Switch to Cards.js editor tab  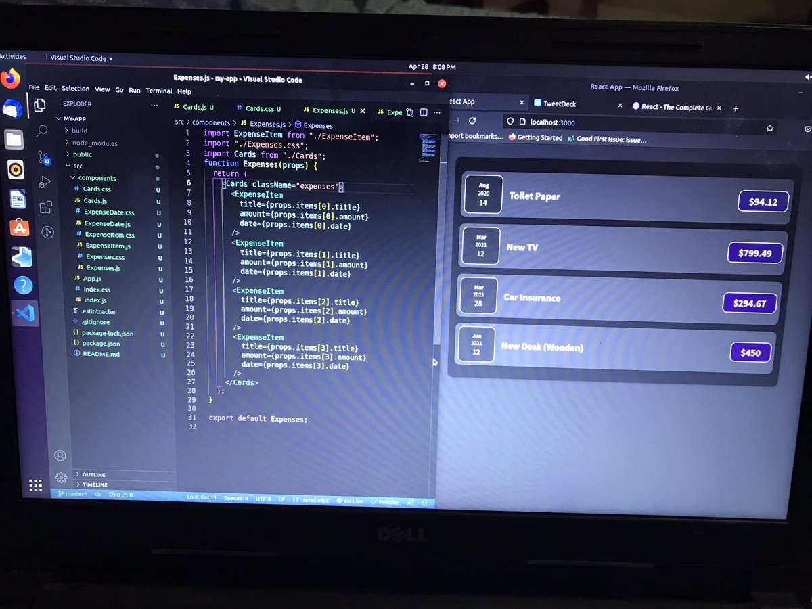(194, 107)
